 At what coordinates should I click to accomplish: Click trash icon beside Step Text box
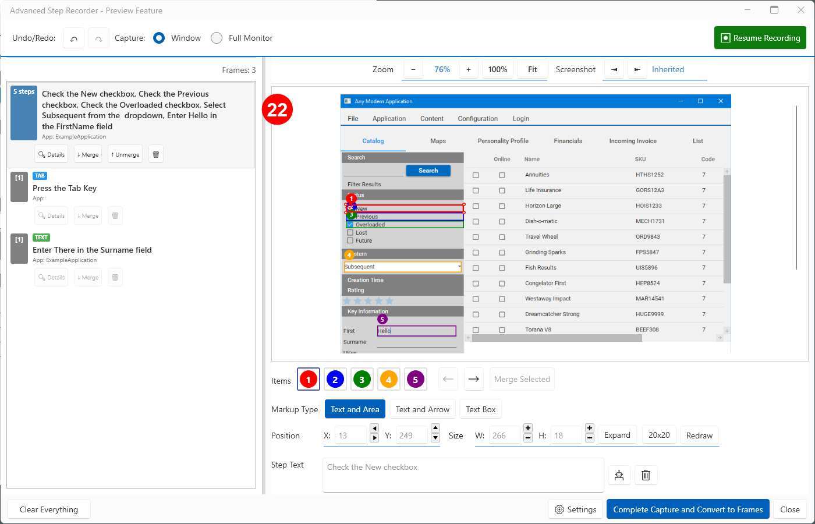646,475
